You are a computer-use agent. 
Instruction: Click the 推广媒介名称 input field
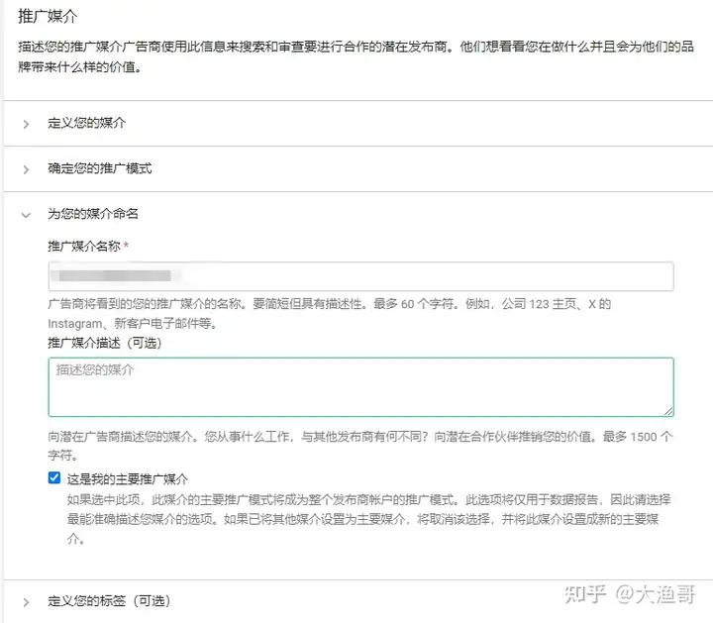(x=360, y=276)
